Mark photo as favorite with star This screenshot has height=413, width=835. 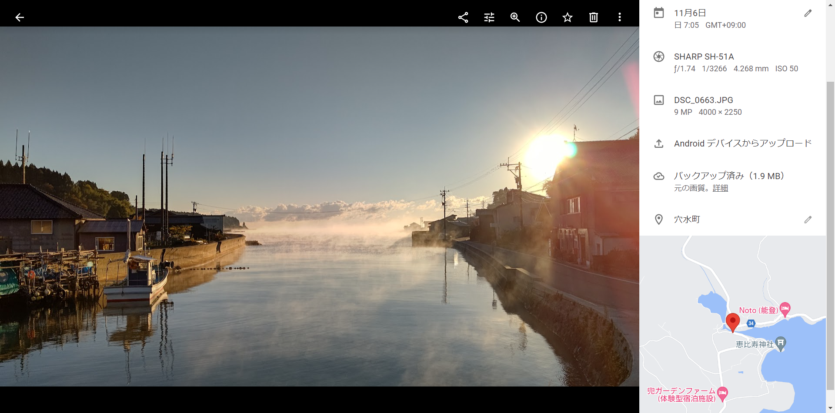click(x=568, y=17)
